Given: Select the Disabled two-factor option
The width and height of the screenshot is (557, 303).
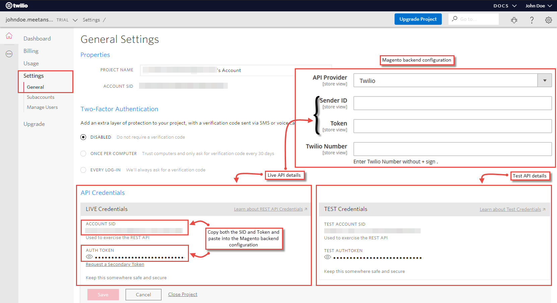Looking at the screenshot, I should coord(83,137).
